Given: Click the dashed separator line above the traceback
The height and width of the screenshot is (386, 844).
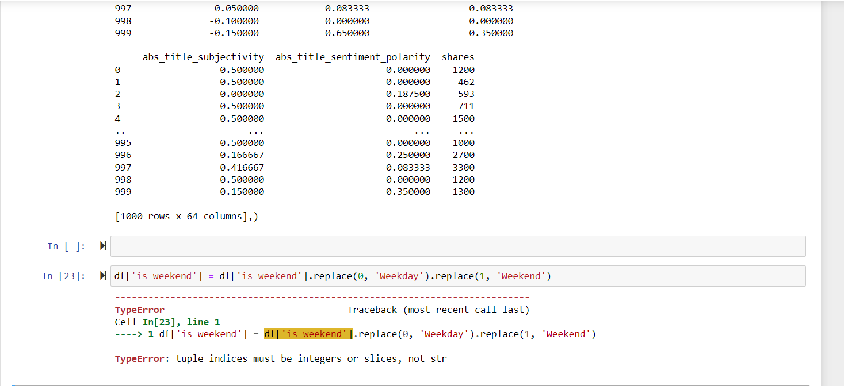Looking at the screenshot, I should (321, 297).
